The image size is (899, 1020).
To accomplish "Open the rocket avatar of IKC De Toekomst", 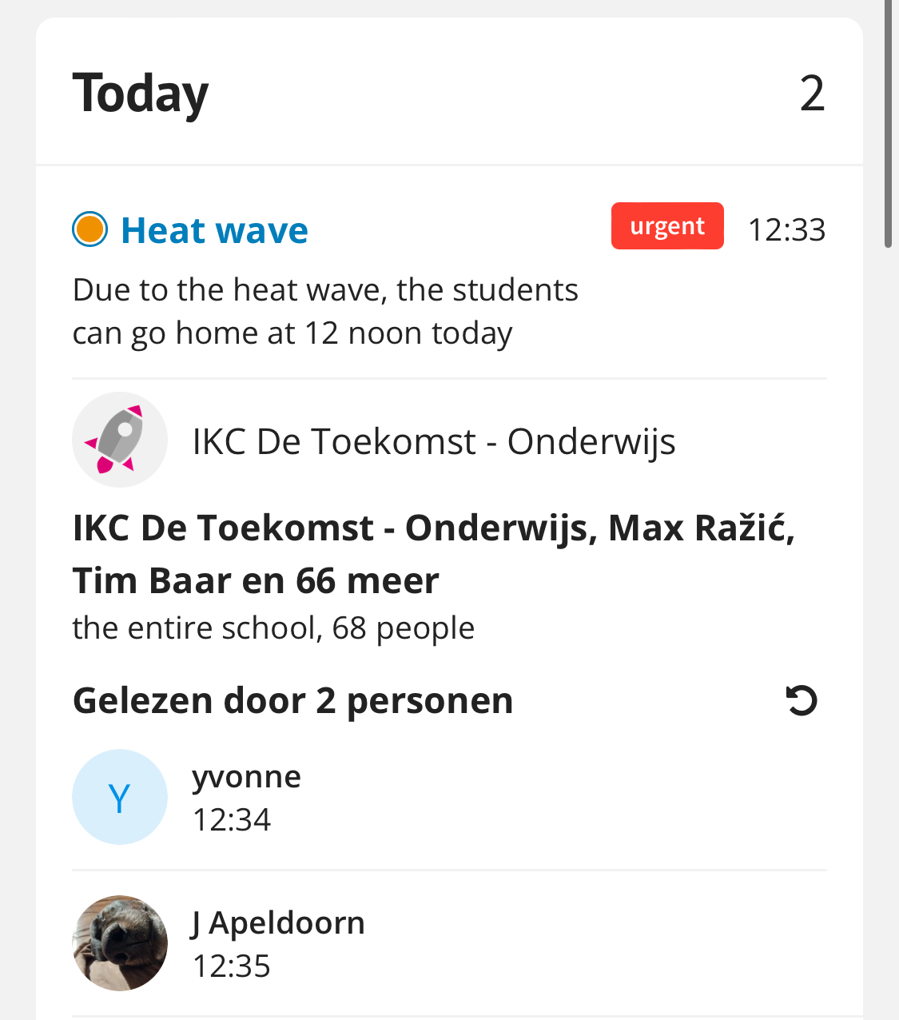I will coord(120,440).
